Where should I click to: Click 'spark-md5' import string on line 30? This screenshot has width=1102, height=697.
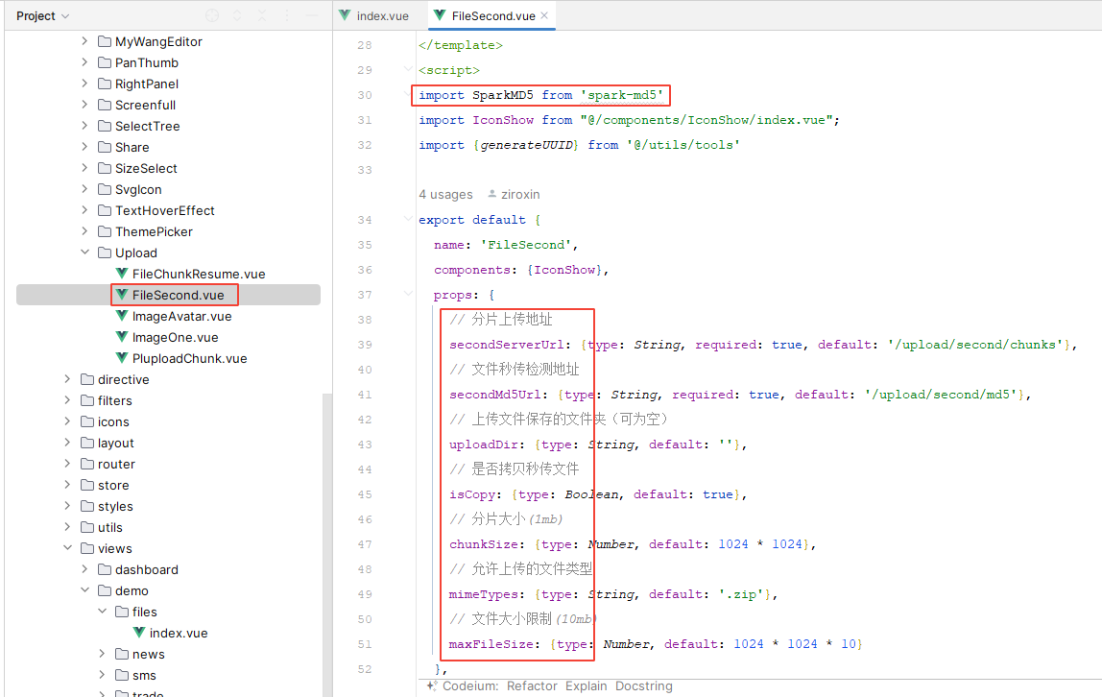tap(622, 95)
